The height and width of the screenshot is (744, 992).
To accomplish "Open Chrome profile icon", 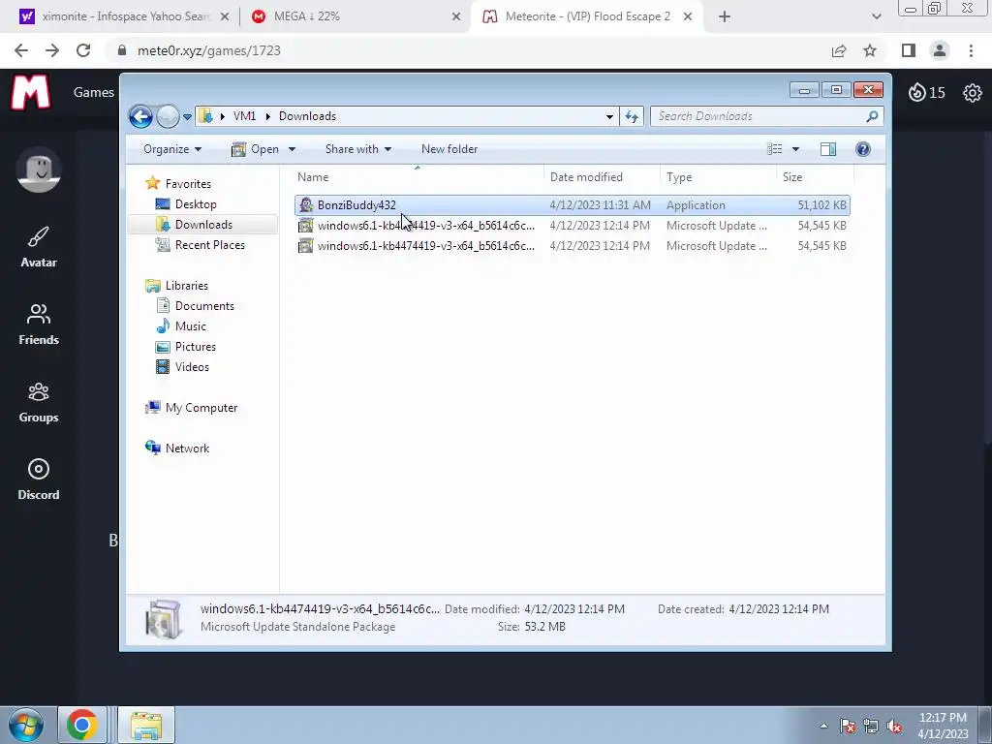I will click(x=940, y=50).
